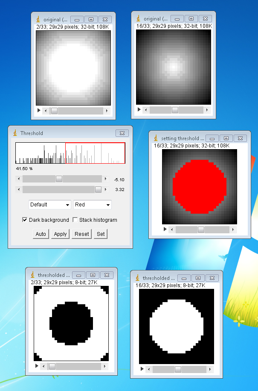The image size is (258, 391).
Task: Play the original stack showing slice 2/33
Action: [x=39, y=111]
